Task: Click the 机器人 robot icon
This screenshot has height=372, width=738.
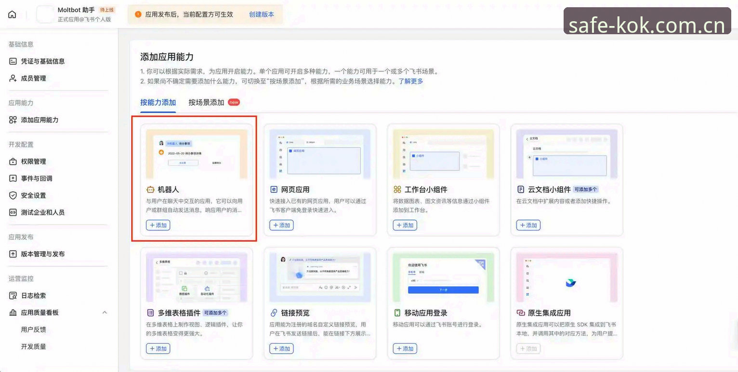Action: coord(150,189)
